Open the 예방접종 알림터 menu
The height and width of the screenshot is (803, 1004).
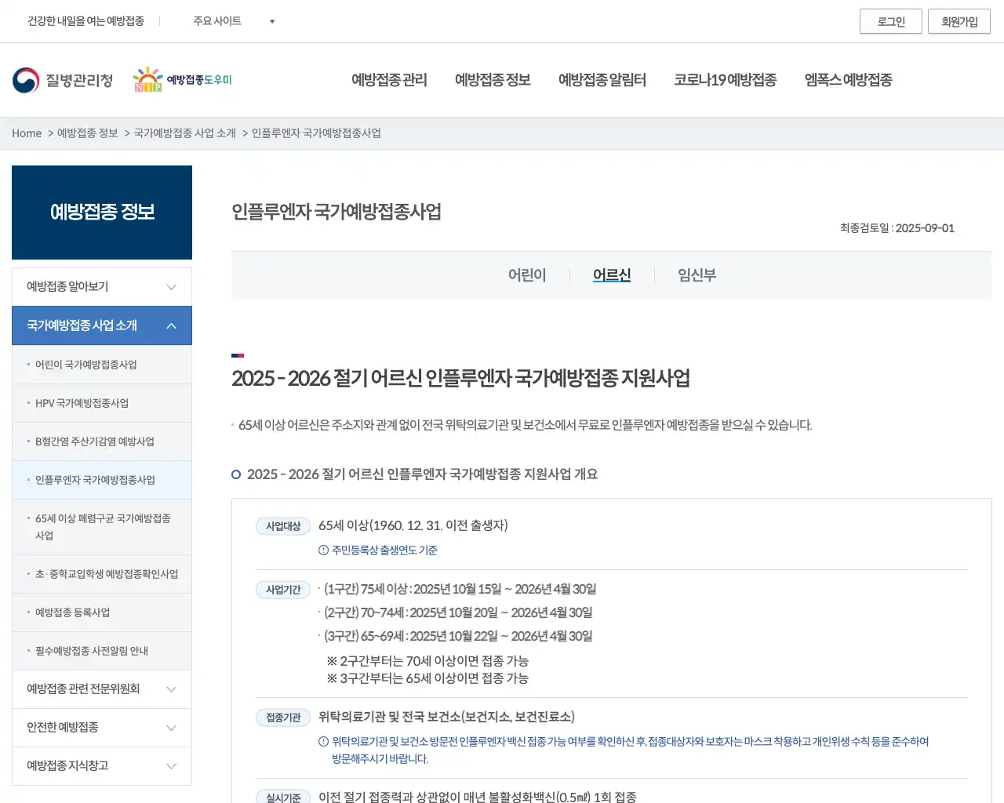click(602, 79)
